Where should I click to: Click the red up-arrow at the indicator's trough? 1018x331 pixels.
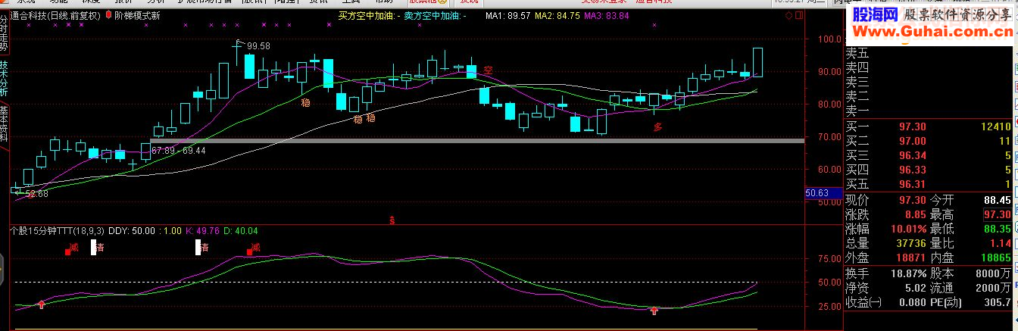pos(654,311)
